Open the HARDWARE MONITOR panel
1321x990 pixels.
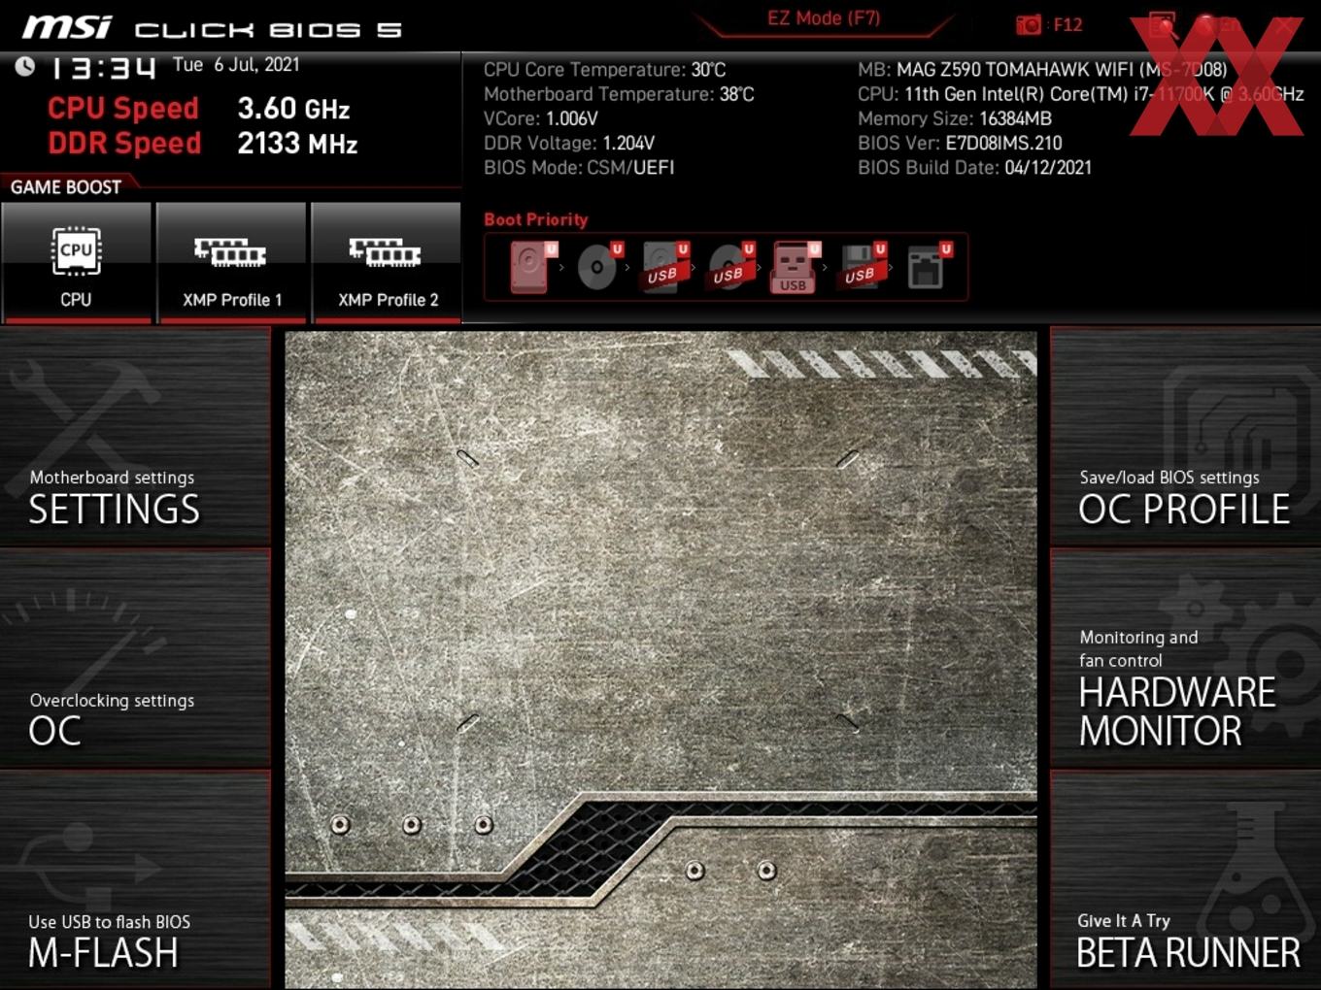(x=1185, y=659)
